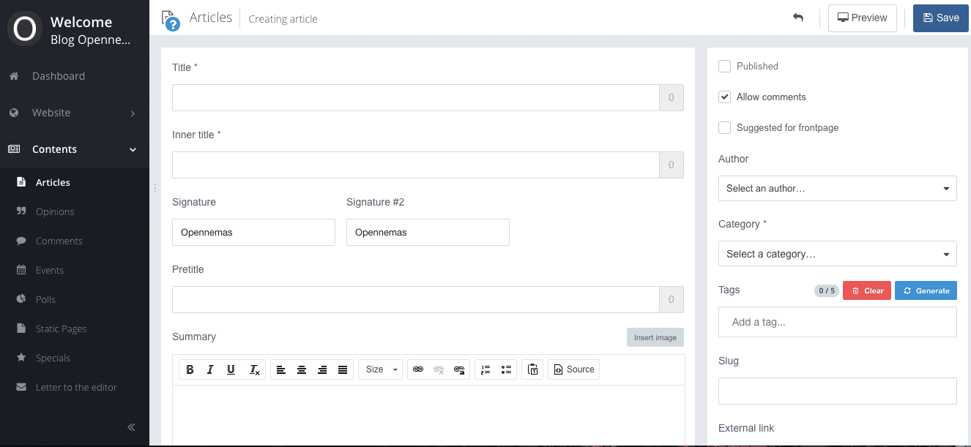Click the Opennemas logo circle
This screenshot has height=447, width=971.
[25, 29]
